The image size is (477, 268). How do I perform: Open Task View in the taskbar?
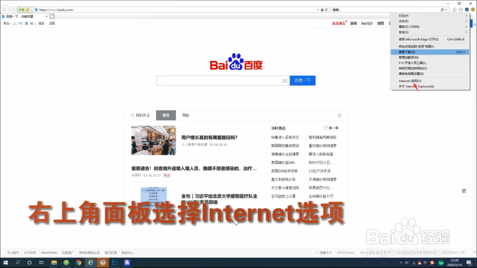[41, 263]
